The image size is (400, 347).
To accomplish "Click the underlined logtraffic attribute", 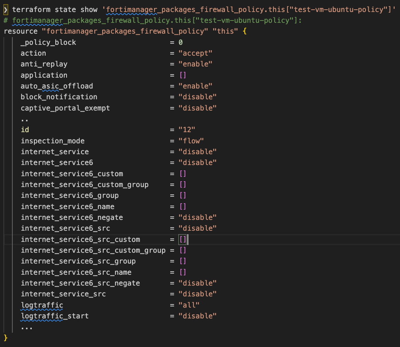I will pos(41,305).
